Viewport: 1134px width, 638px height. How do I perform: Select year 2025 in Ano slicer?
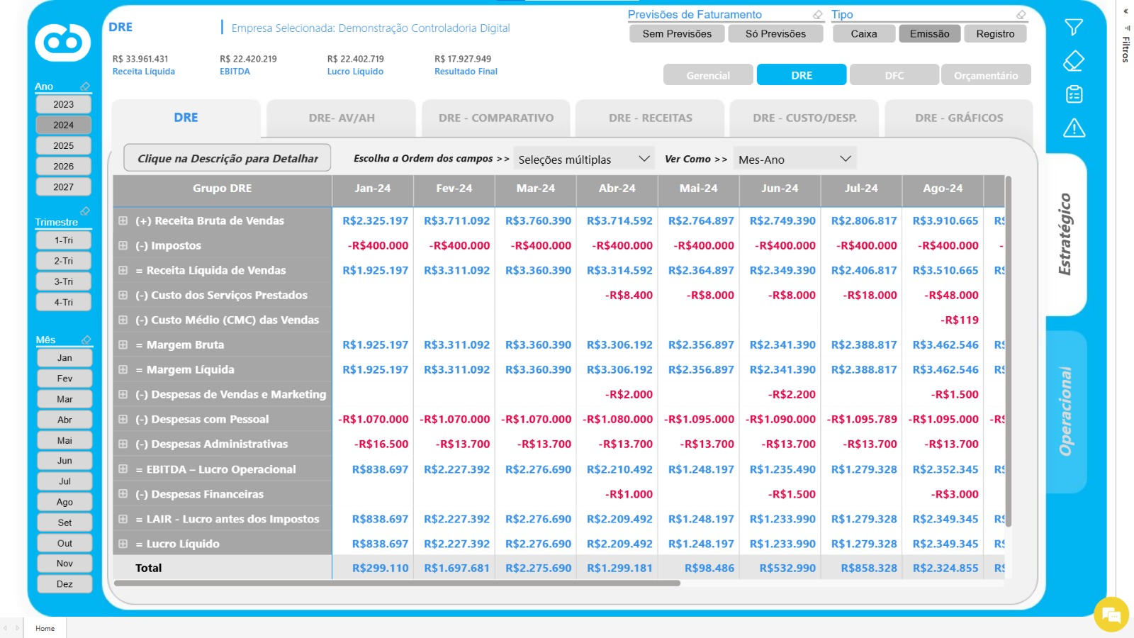pos(64,145)
